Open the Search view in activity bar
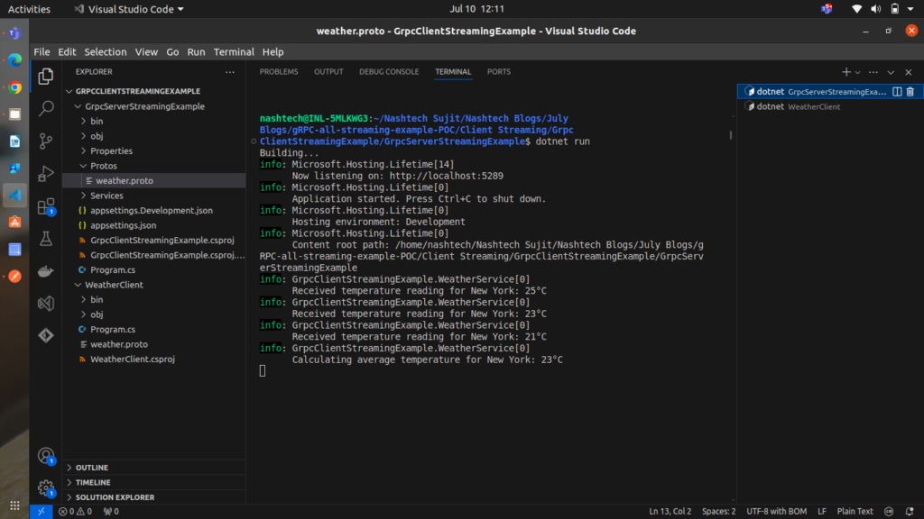The image size is (924, 519). click(x=46, y=109)
